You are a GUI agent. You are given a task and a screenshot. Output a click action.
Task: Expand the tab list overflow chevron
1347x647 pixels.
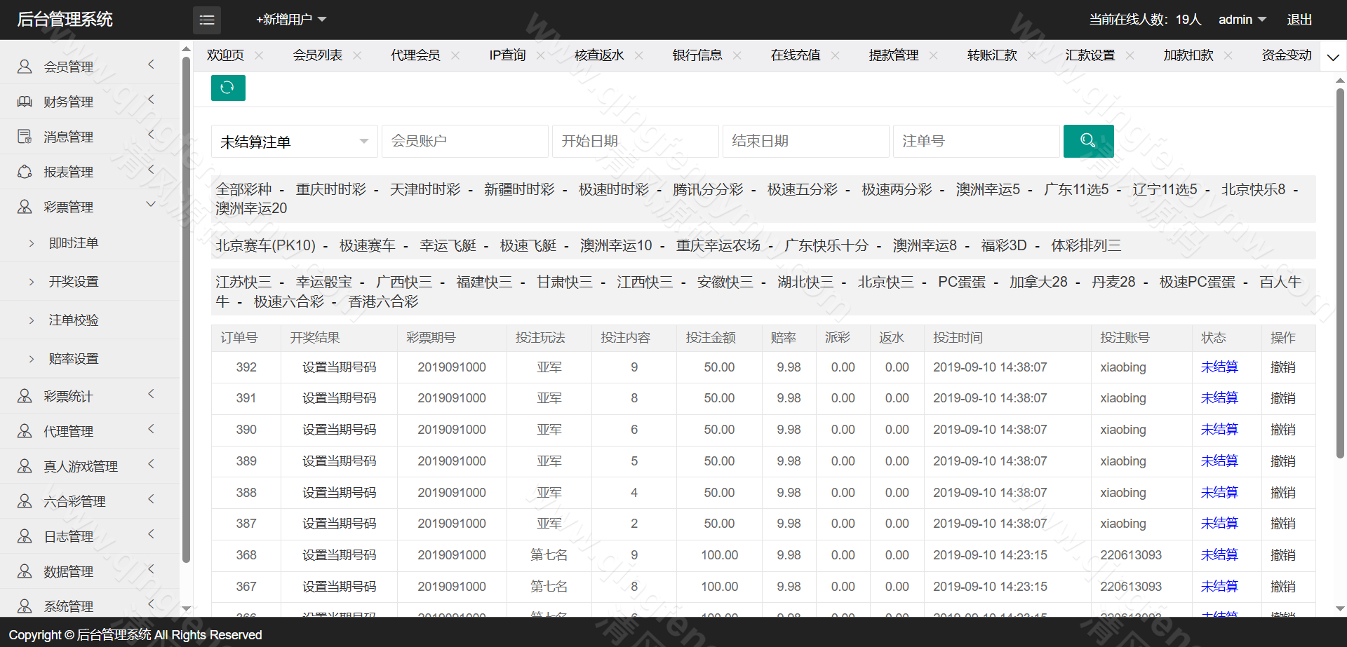pos(1333,57)
